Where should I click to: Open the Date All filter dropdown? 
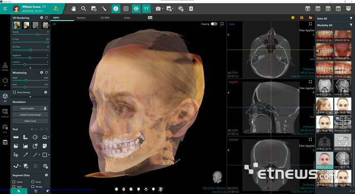[334, 19]
